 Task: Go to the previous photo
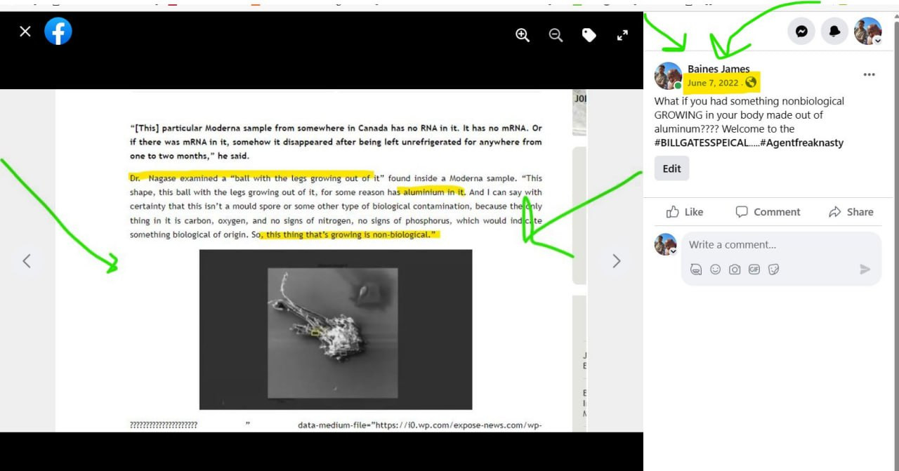[x=27, y=261]
